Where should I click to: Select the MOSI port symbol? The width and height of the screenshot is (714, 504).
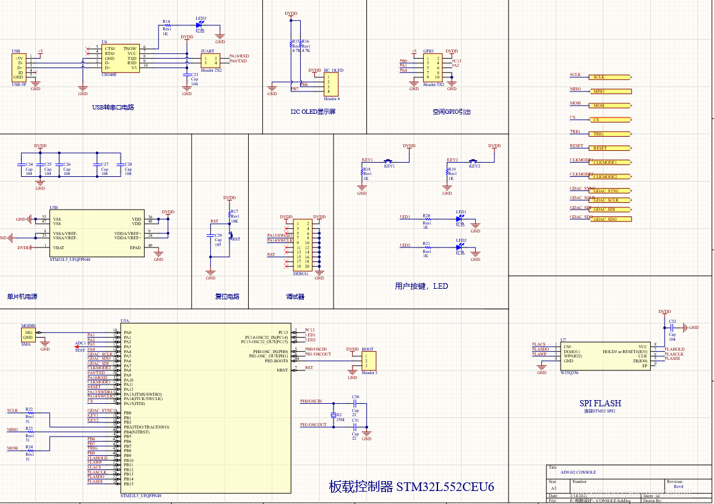[x=609, y=106]
